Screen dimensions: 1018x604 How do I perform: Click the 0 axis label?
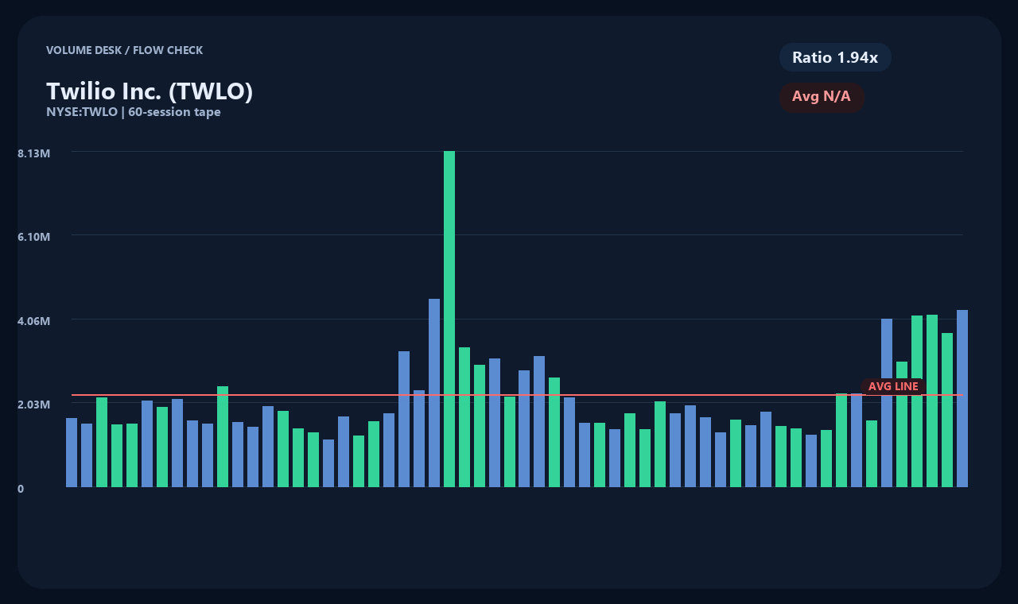click(21, 489)
